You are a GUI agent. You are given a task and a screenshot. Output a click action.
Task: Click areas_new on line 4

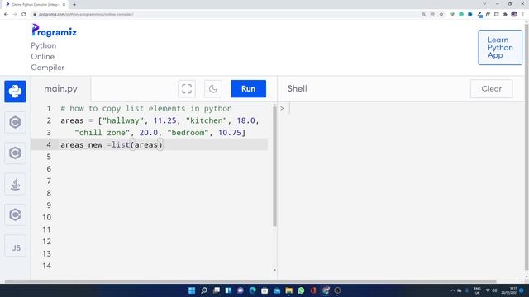81,145
